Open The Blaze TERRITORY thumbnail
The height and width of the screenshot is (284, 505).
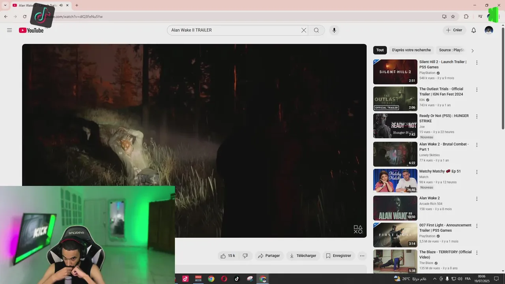pyautogui.click(x=395, y=261)
